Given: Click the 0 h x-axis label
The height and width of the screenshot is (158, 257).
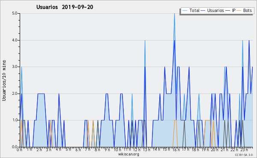Looking at the screenshot, I should pos(19,150).
